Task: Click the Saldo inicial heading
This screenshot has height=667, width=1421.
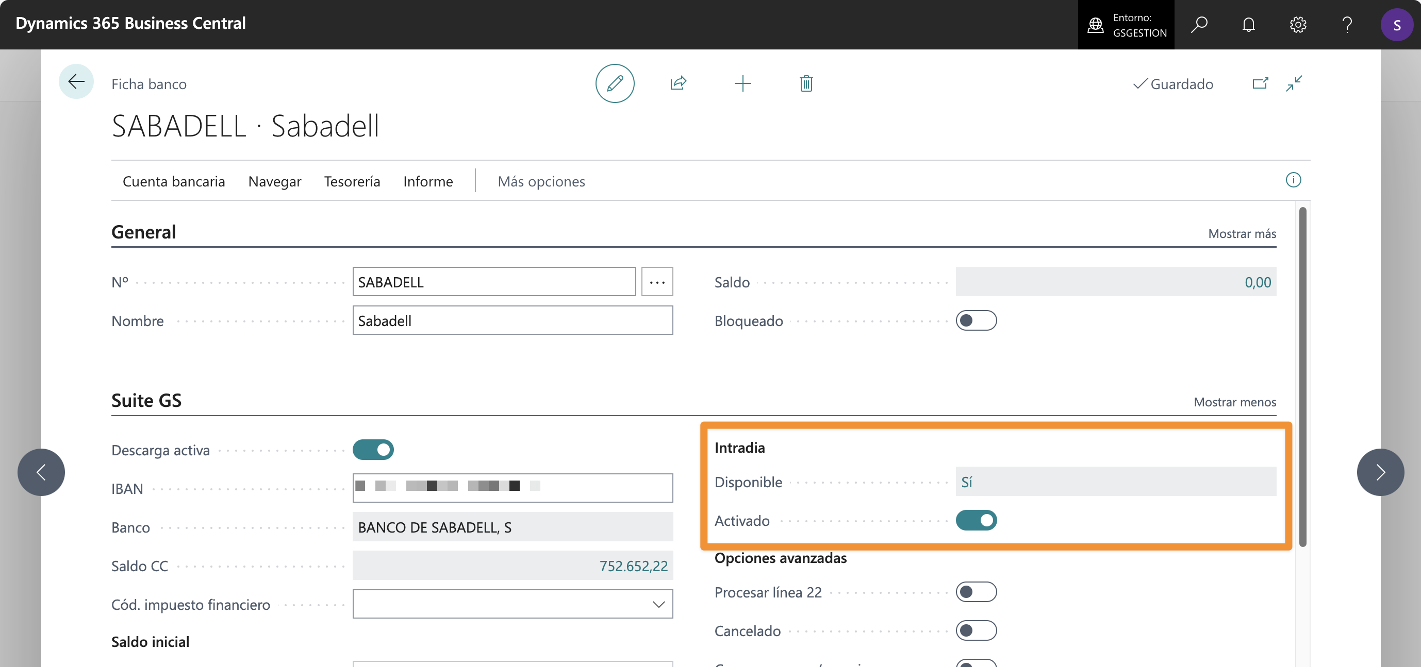Action: (150, 642)
